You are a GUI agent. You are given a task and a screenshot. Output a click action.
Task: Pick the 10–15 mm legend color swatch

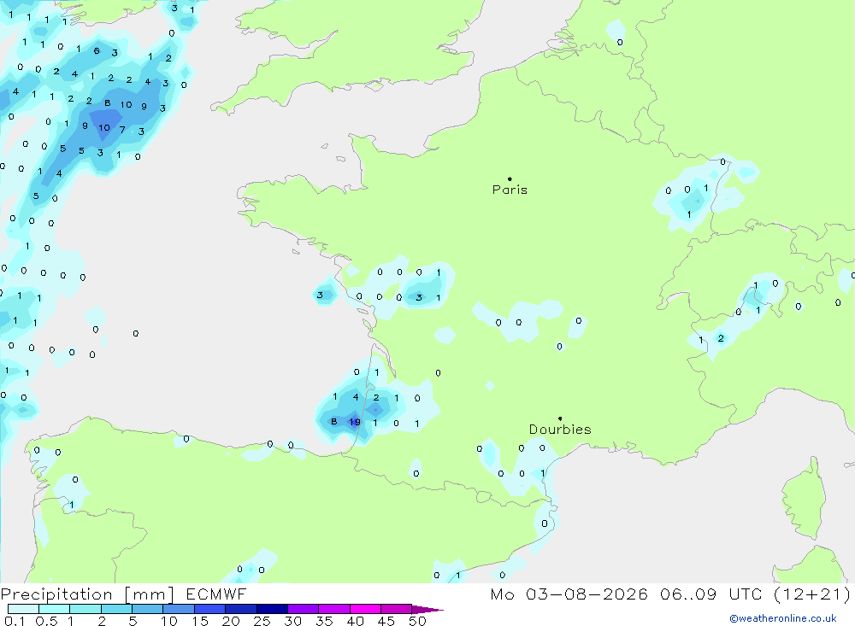[179, 609]
